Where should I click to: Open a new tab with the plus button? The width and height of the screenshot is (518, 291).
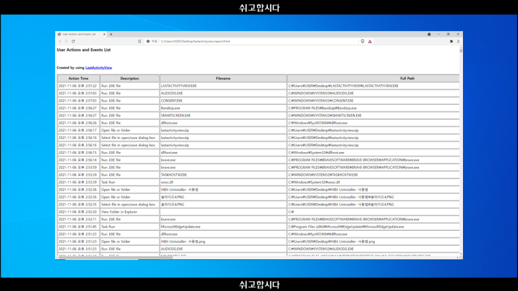[111, 34]
